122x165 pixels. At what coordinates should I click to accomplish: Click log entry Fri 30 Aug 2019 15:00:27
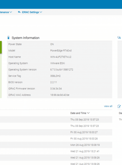84,132
